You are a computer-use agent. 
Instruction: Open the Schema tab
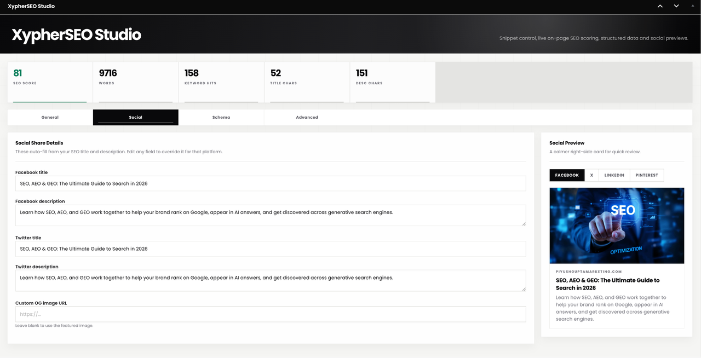click(221, 117)
